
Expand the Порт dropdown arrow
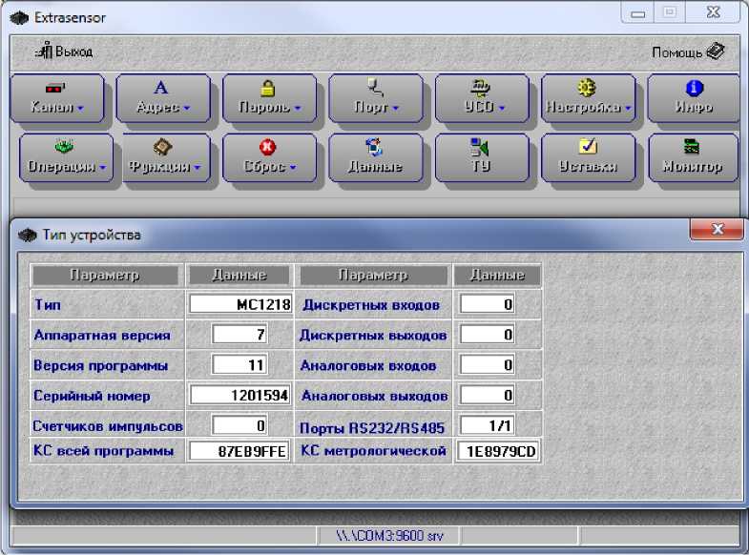tap(395, 109)
